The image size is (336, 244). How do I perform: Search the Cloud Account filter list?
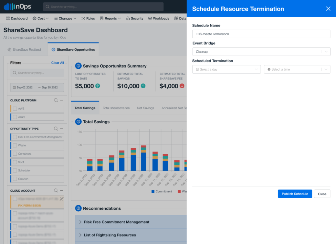(x=56, y=190)
